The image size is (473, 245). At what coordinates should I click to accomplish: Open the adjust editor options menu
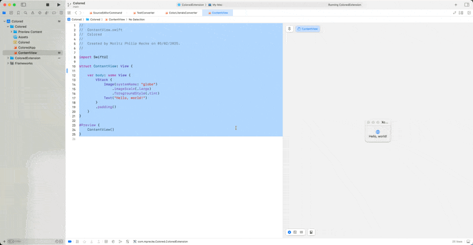point(461,12)
